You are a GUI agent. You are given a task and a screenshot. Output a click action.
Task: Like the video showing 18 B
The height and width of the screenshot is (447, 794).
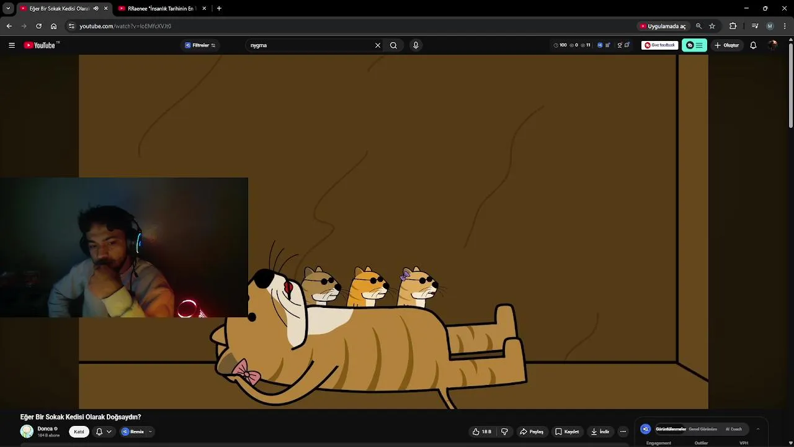click(482, 431)
